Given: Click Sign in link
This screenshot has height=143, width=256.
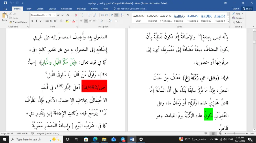Looking at the screenshot, I should point(236,9).
